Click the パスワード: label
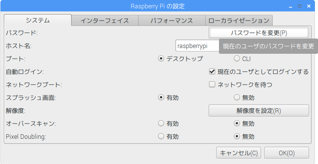318x164 pixels. (x=22, y=33)
